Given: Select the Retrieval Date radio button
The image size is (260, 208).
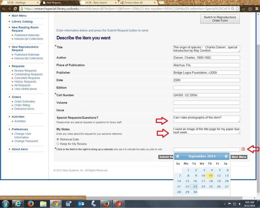Looking at the screenshot, I should 58,139.
